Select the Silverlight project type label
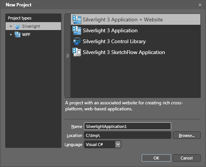The image size is (206, 167). click(x=31, y=26)
